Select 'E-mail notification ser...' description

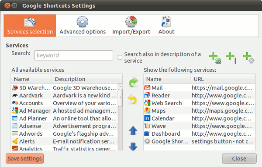tap(84, 141)
